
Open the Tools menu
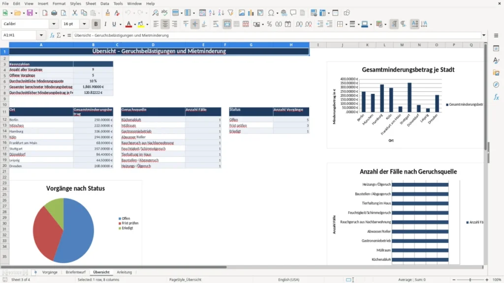(x=118, y=3)
